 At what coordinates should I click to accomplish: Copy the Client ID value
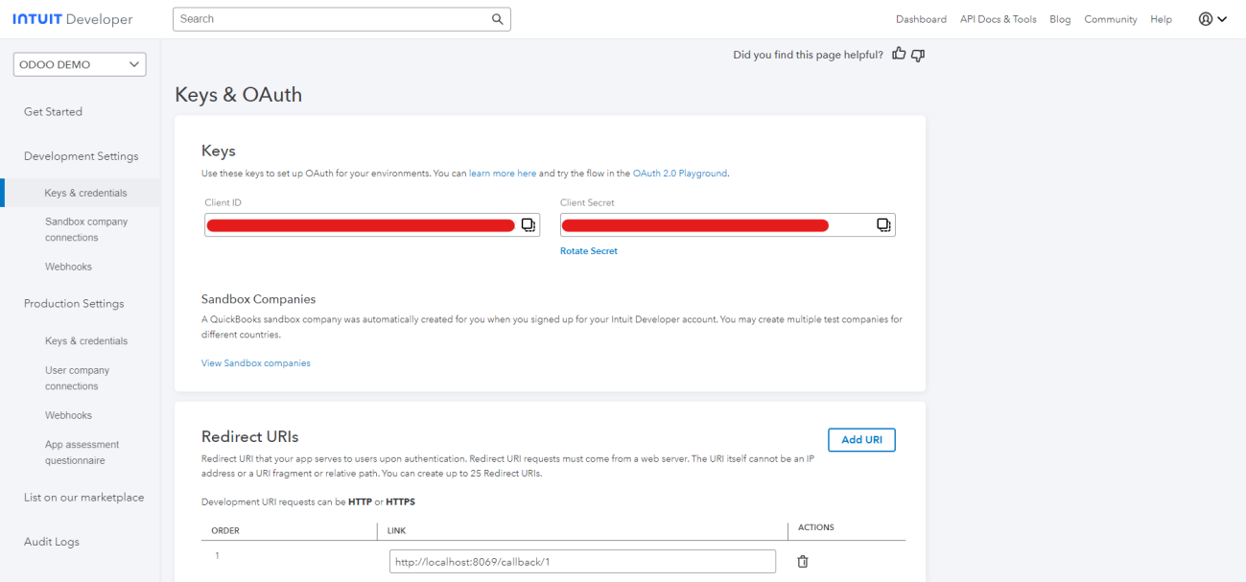[x=528, y=225]
